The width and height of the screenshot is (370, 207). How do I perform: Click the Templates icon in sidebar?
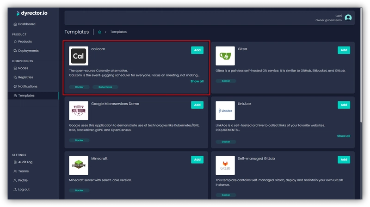tap(15, 95)
